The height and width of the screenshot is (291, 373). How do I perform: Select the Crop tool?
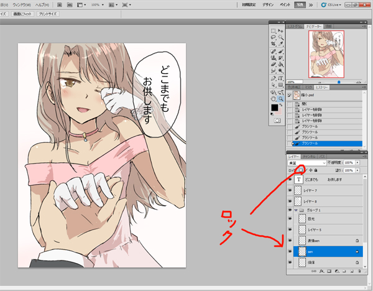[274, 44]
